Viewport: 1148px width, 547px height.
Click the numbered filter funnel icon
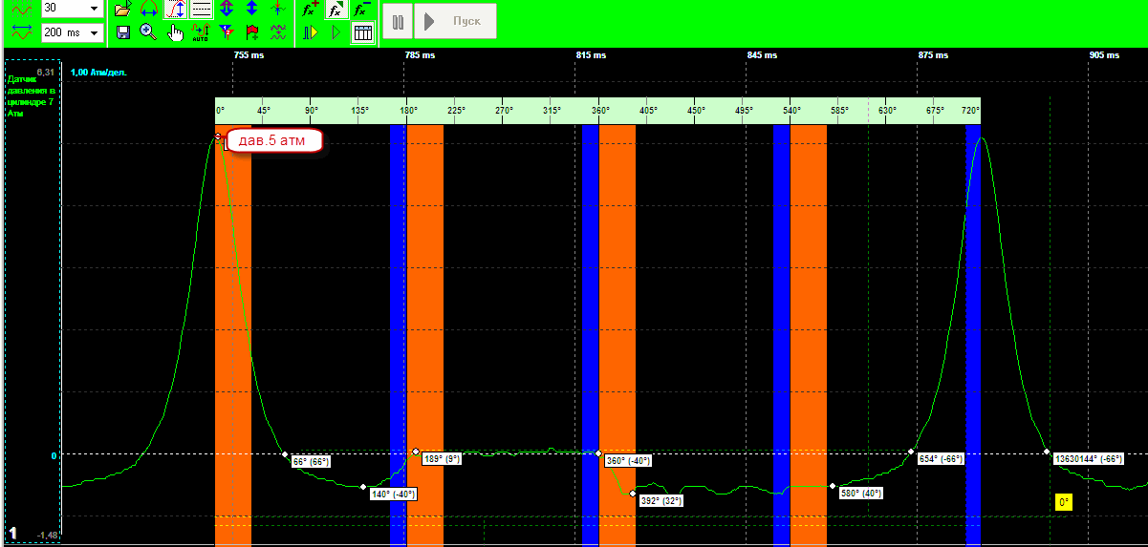[x=227, y=32]
